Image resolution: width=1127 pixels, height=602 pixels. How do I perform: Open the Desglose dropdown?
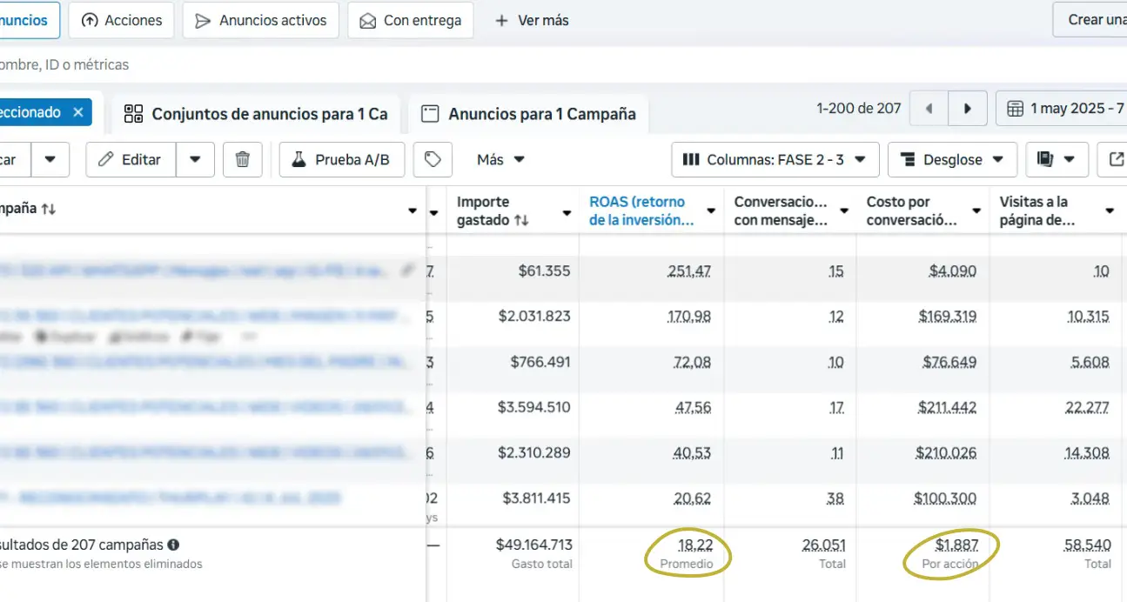pyautogui.click(x=952, y=159)
